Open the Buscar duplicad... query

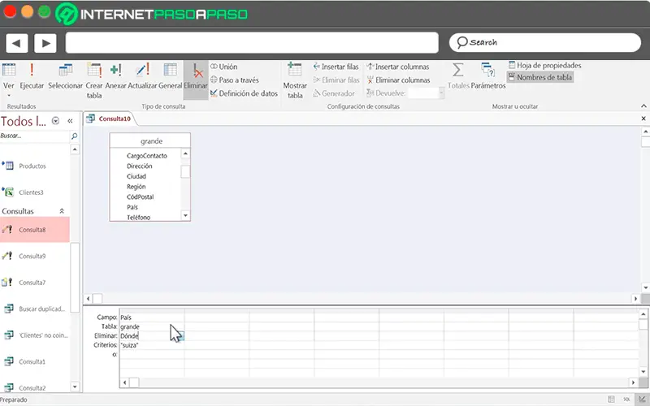click(35, 309)
